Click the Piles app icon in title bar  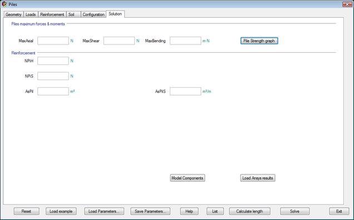coord(4,4)
